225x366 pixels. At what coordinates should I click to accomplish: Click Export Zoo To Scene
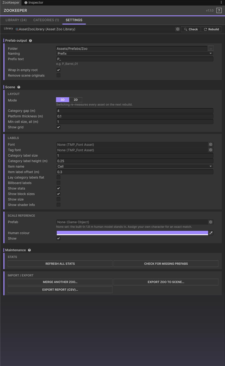pos(166,282)
